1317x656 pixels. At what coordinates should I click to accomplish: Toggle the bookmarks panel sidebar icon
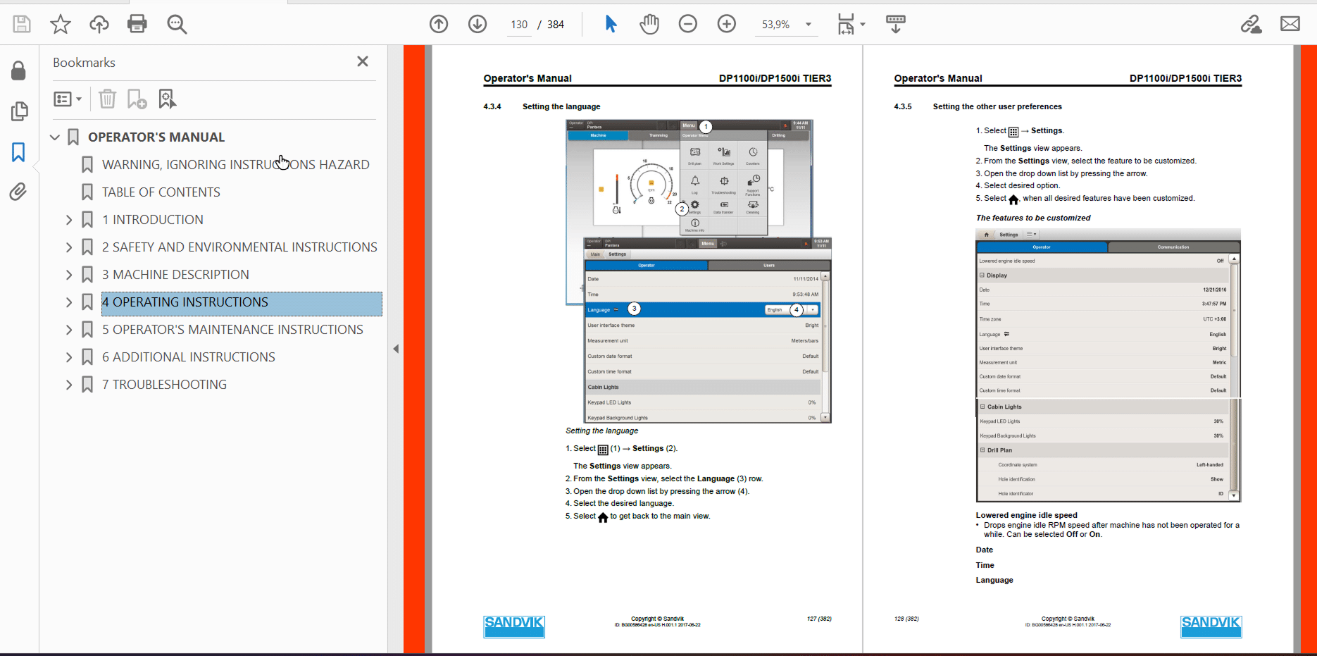pos(19,152)
